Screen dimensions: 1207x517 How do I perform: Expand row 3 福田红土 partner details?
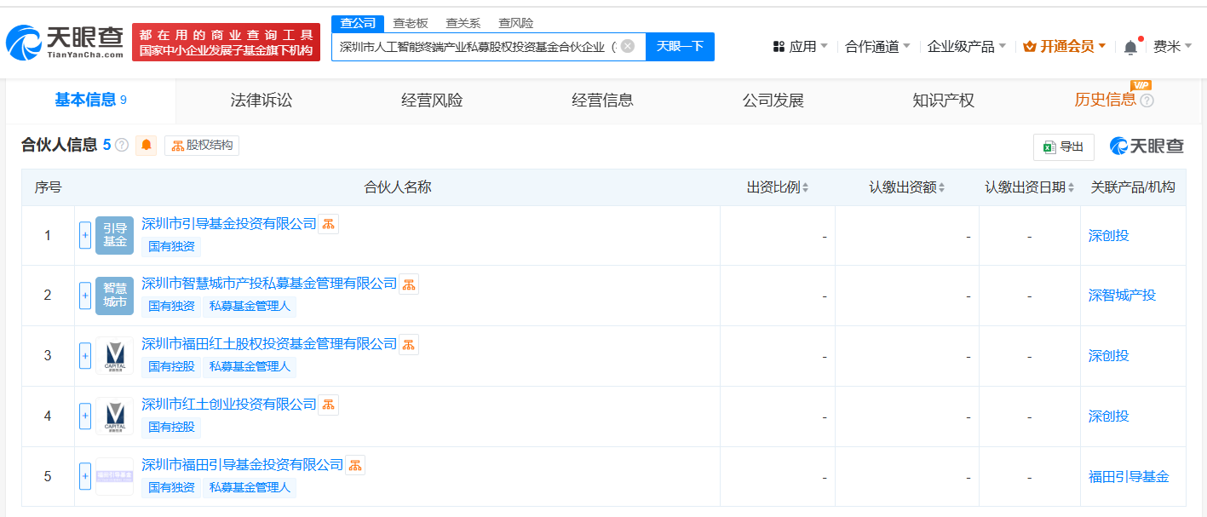click(x=85, y=355)
